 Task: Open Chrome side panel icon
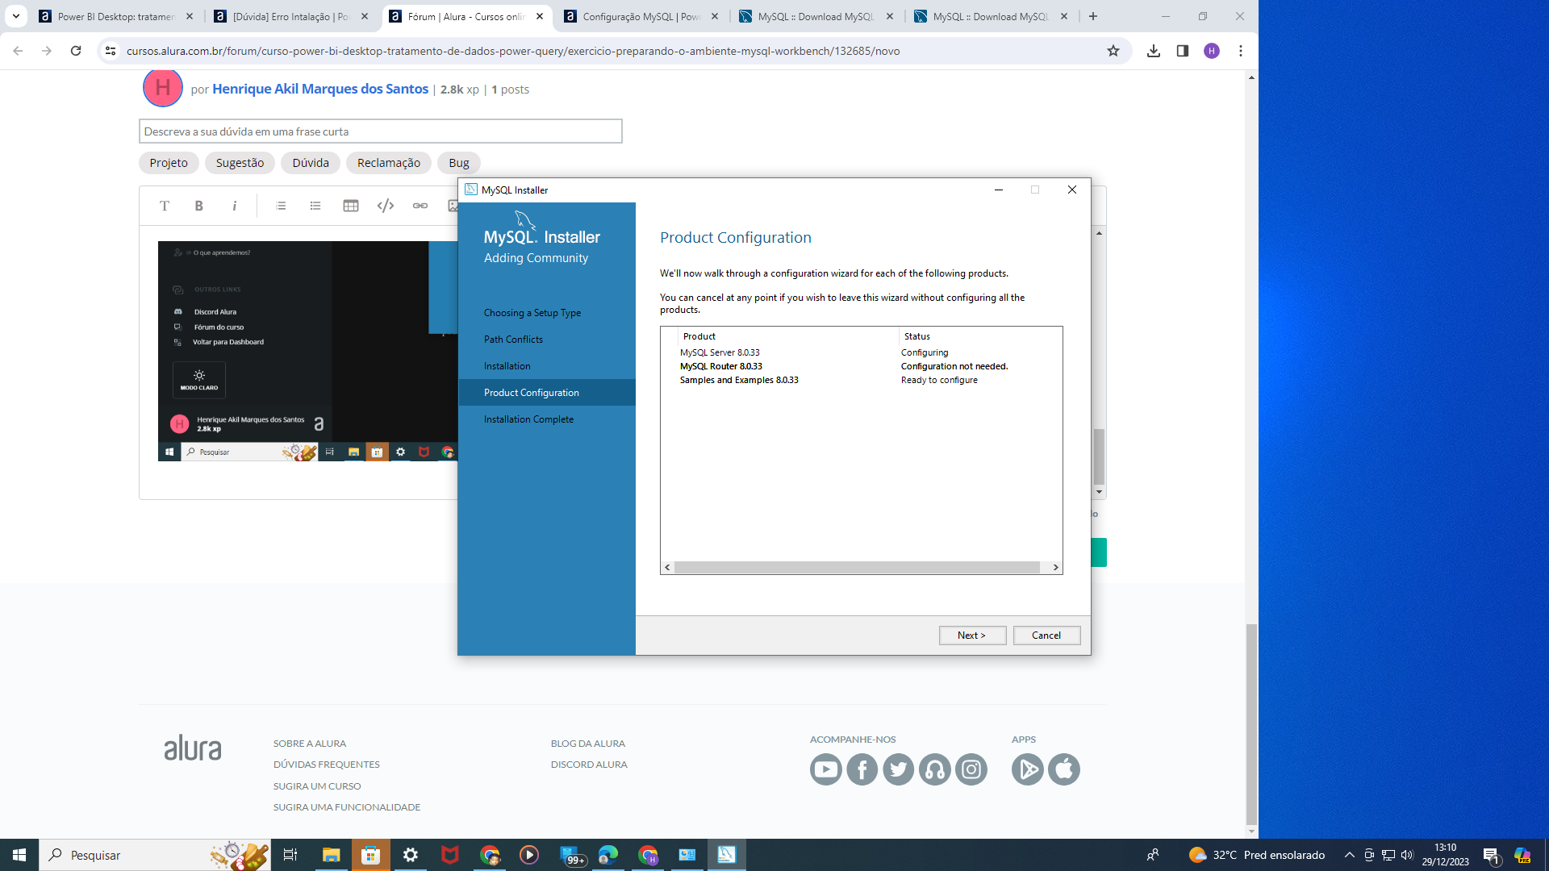[x=1183, y=51]
